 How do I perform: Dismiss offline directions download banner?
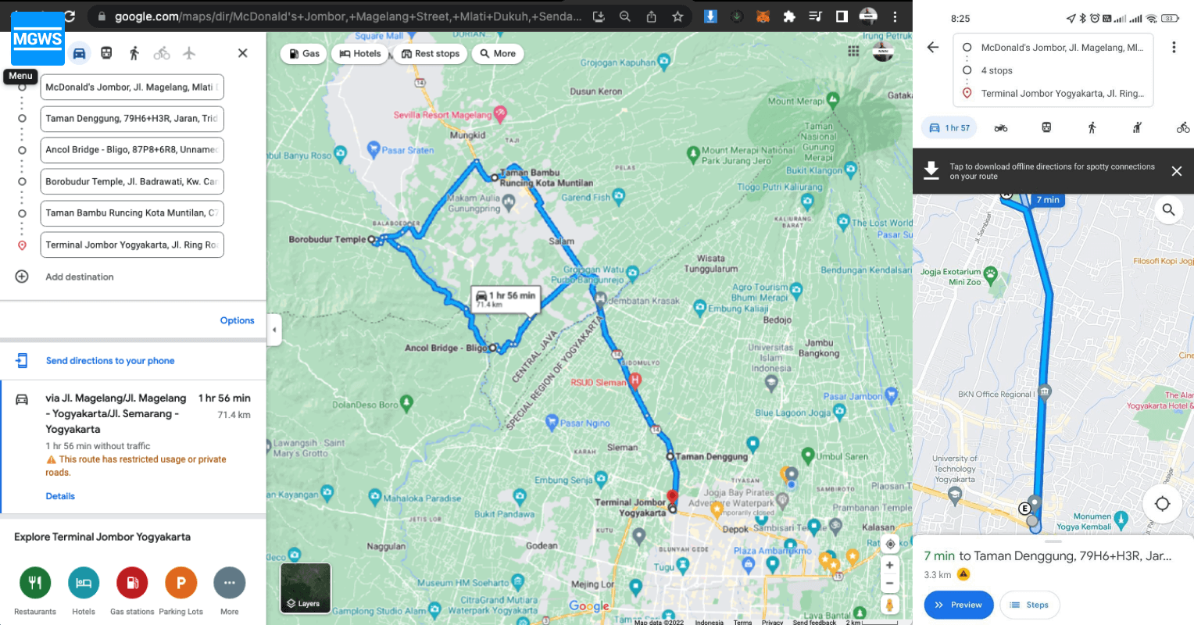(1176, 171)
